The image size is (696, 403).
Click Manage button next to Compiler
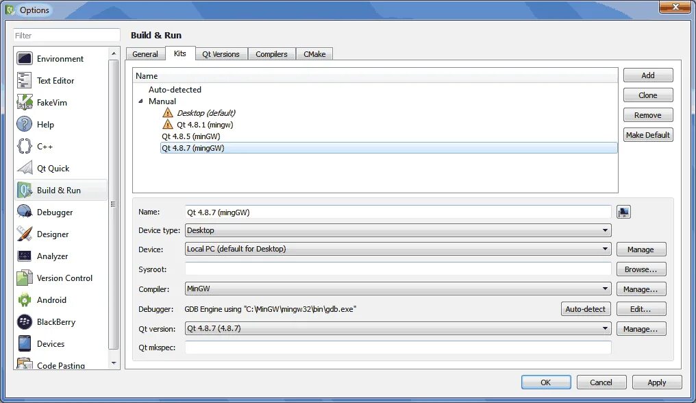click(x=641, y=289)
